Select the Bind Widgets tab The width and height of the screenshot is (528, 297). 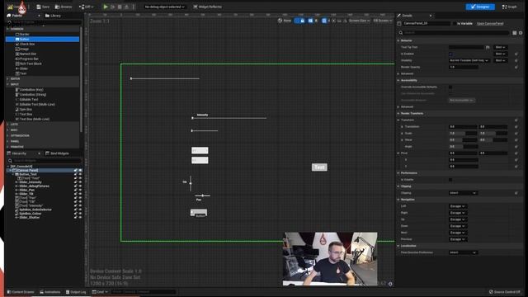[x=57, y=153]
